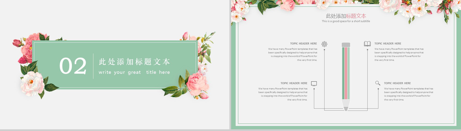
Task: Open the left slide thumbnail with green banner
Action: tap(115, 65)
